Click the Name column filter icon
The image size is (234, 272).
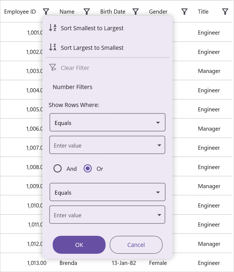[x=87, y=11]
